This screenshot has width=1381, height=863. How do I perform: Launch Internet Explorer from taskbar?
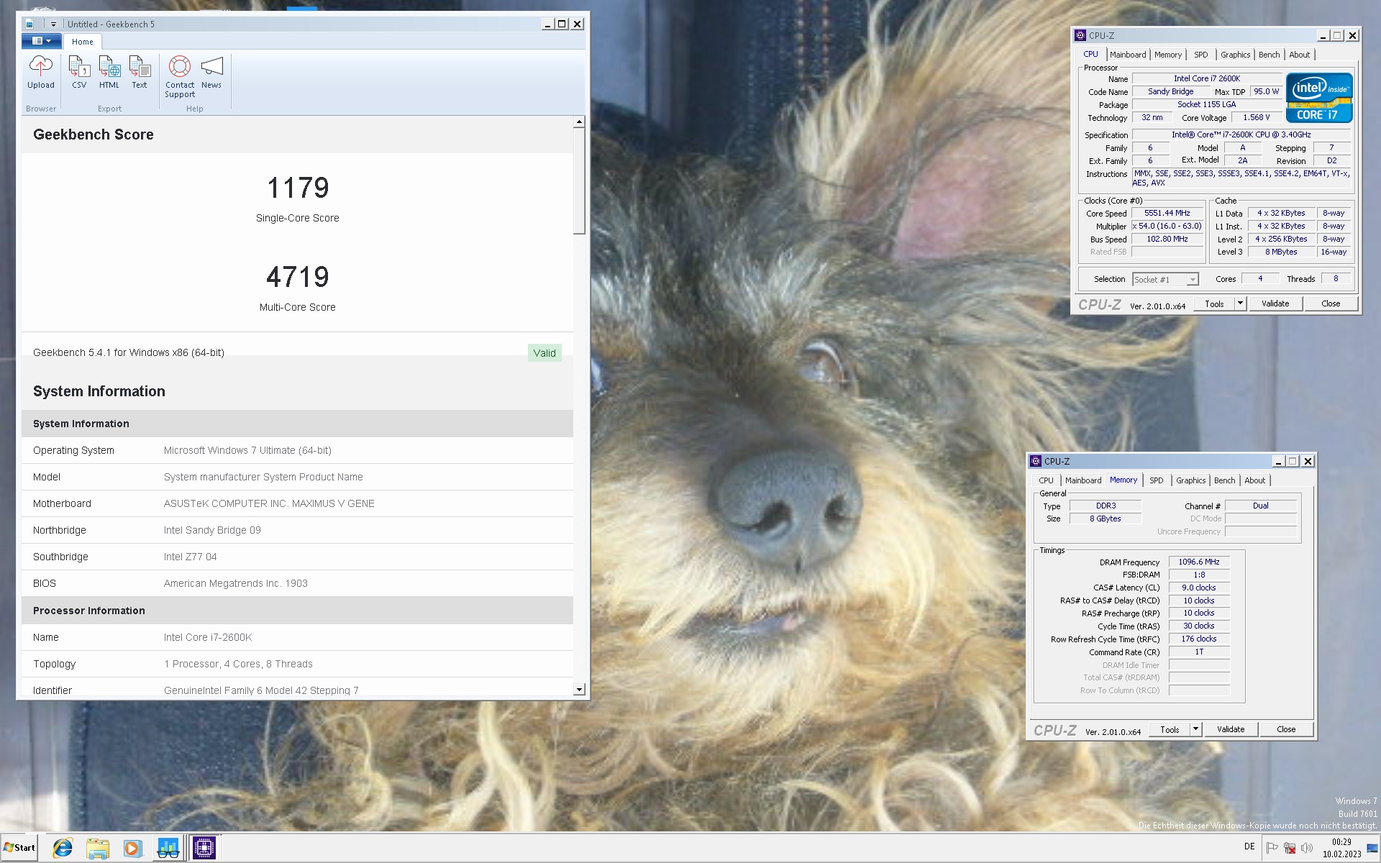click(63, 849)
